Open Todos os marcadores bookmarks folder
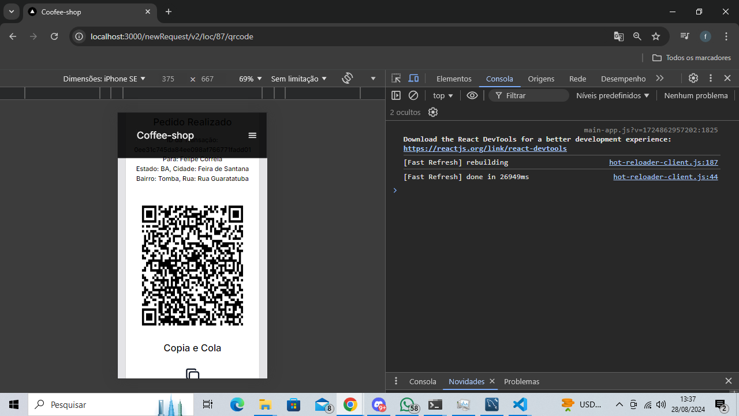 click(692, 58)
